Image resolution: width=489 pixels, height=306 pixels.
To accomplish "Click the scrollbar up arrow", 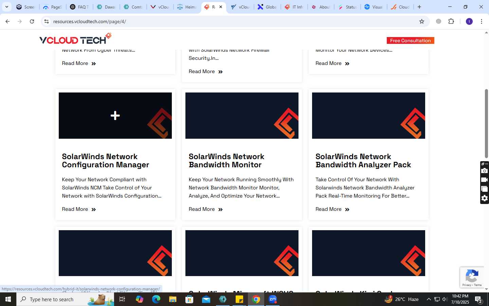I will click(x=486, y=33).
